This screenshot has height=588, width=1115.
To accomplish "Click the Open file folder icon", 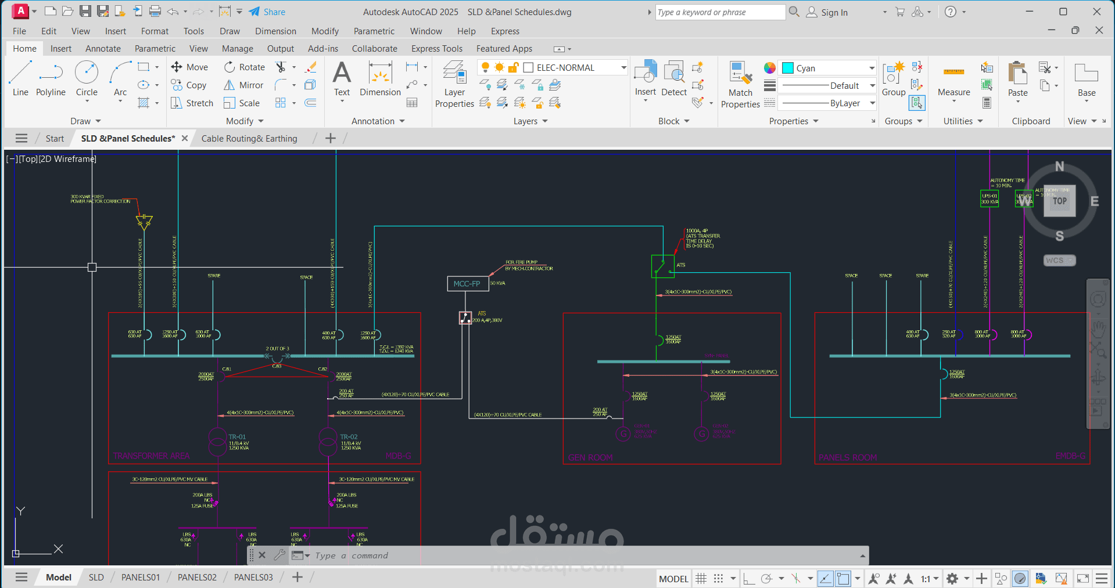I will click(67, 12).
